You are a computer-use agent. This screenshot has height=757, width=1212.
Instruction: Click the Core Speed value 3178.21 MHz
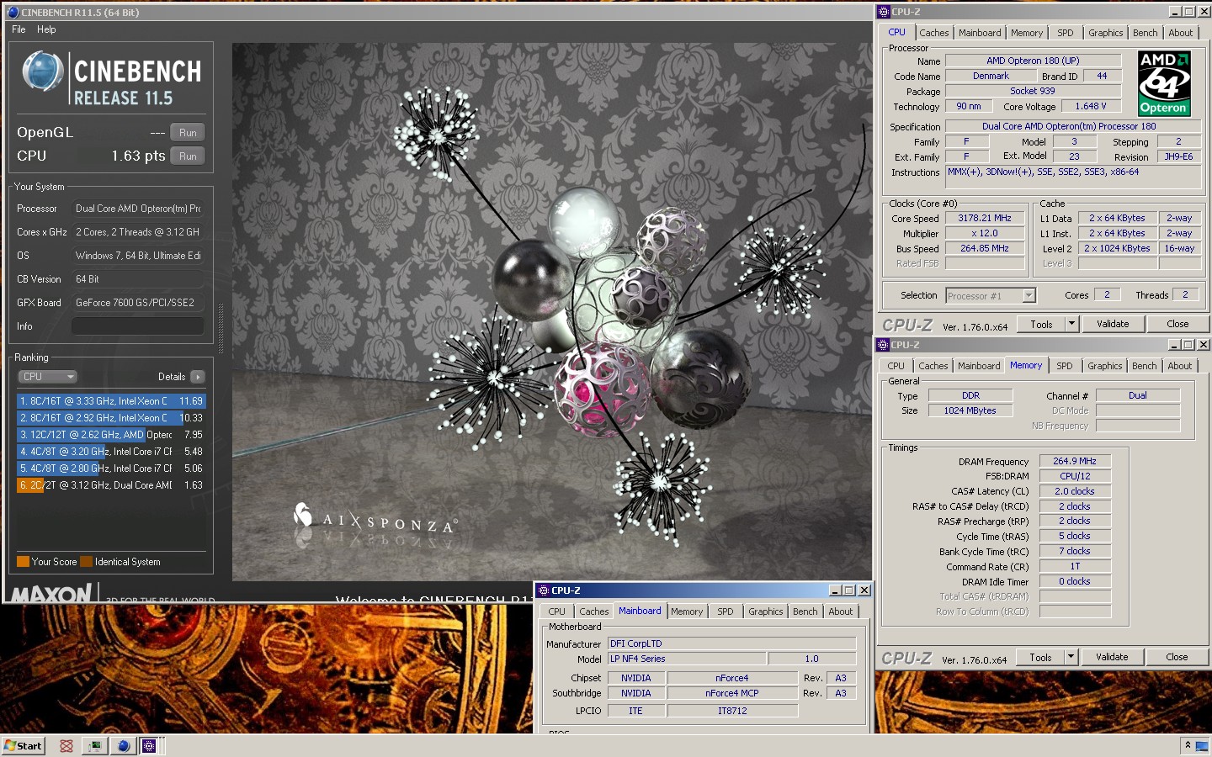(x=985, y=218)
